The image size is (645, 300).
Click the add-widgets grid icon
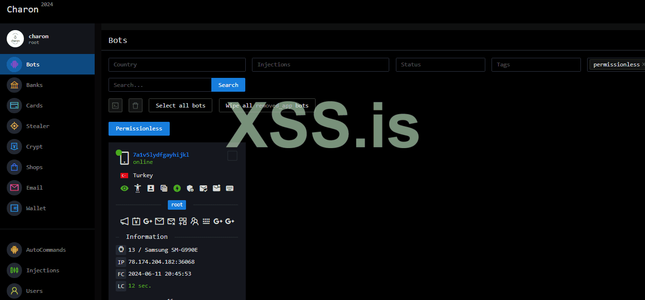(x=183, y=221)
